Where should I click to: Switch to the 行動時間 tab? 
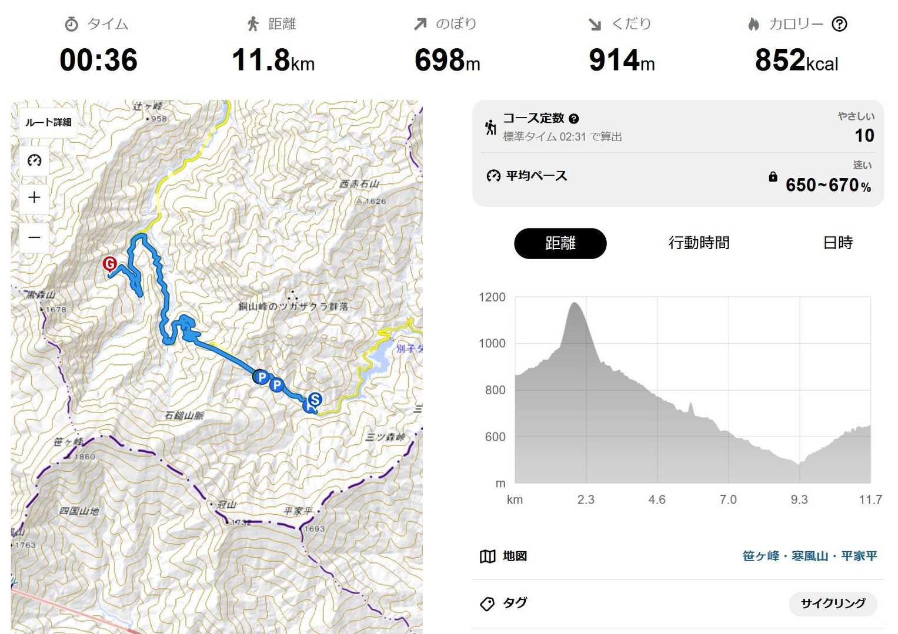(x=699, y=243)
